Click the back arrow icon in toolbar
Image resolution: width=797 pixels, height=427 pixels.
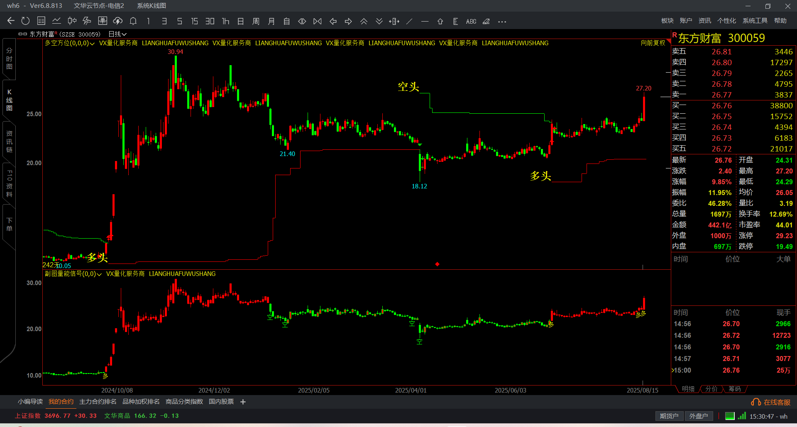[x=11, y=21]
